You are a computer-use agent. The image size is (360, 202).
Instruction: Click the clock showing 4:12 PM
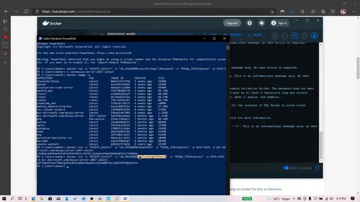point(341,199)
